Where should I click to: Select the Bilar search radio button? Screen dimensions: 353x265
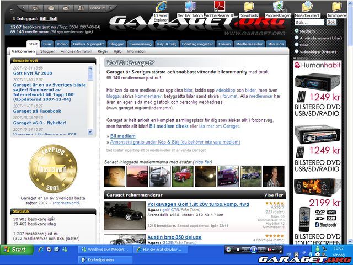(297, 44)
